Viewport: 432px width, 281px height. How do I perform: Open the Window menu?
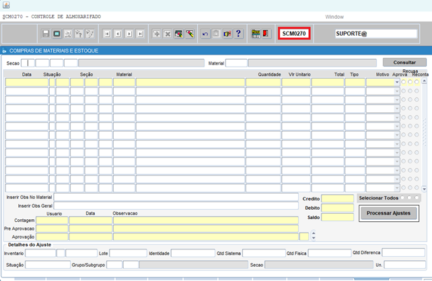(x=334, y=17)
